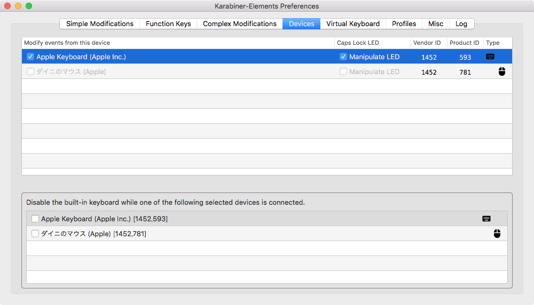Click mouse icon in upper devices table

pos(502,71)
